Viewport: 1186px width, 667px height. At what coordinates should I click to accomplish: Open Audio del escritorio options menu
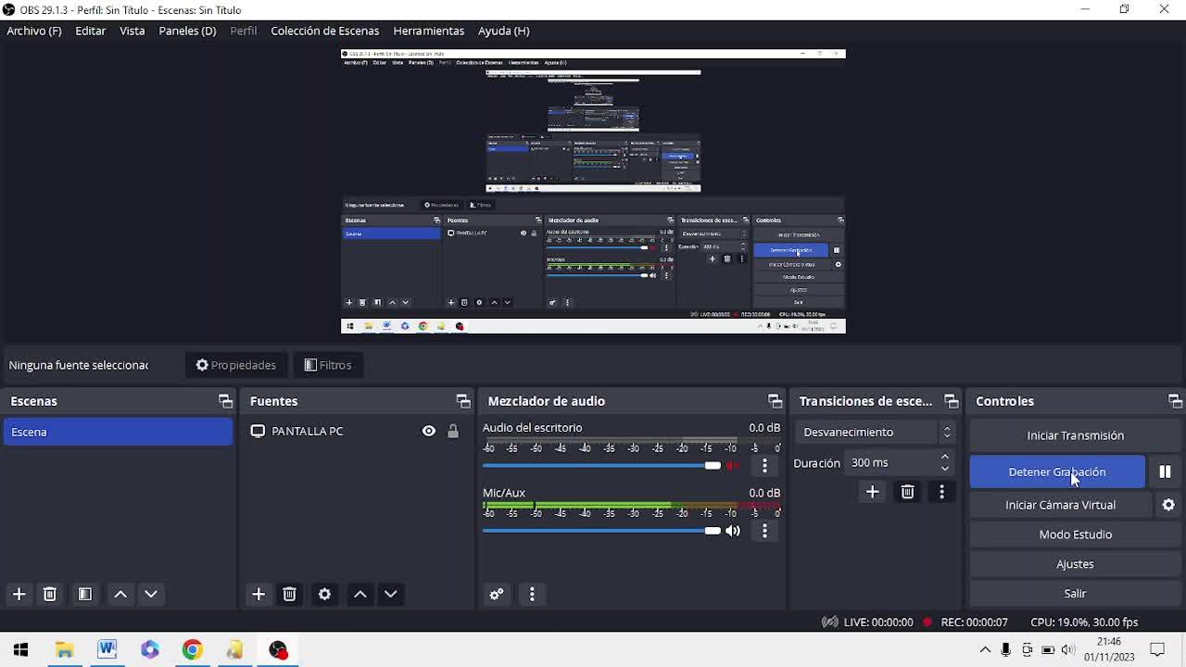764,465
